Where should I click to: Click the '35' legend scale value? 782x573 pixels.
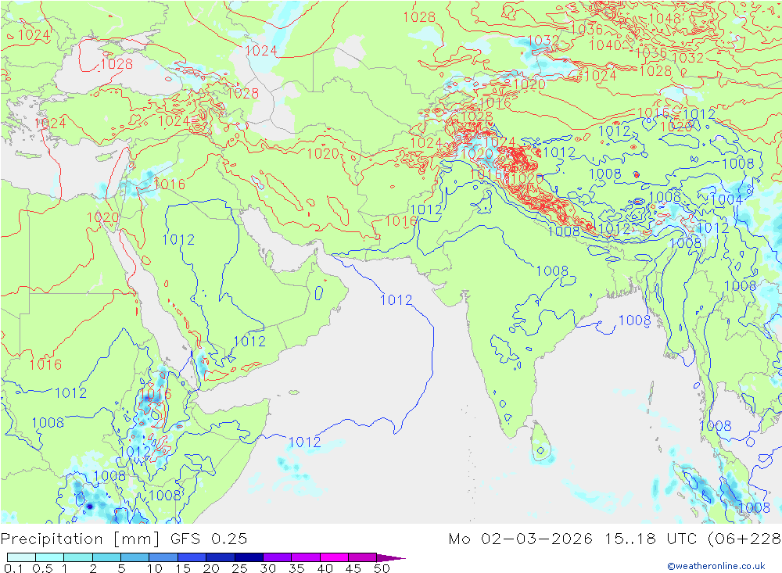[296, 568]
